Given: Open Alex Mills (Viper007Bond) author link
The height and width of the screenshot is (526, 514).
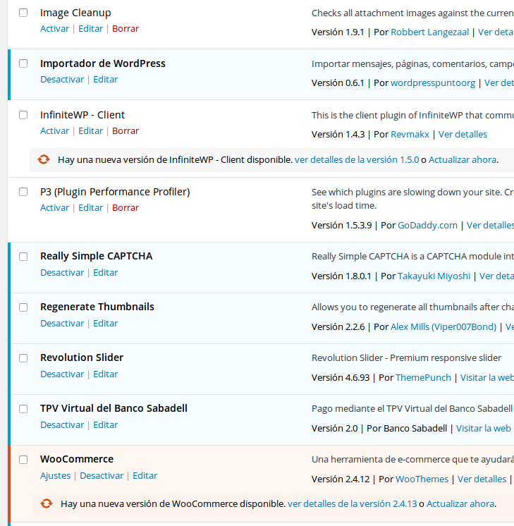Looking at the screenshot, I should (x=443, y=326).
